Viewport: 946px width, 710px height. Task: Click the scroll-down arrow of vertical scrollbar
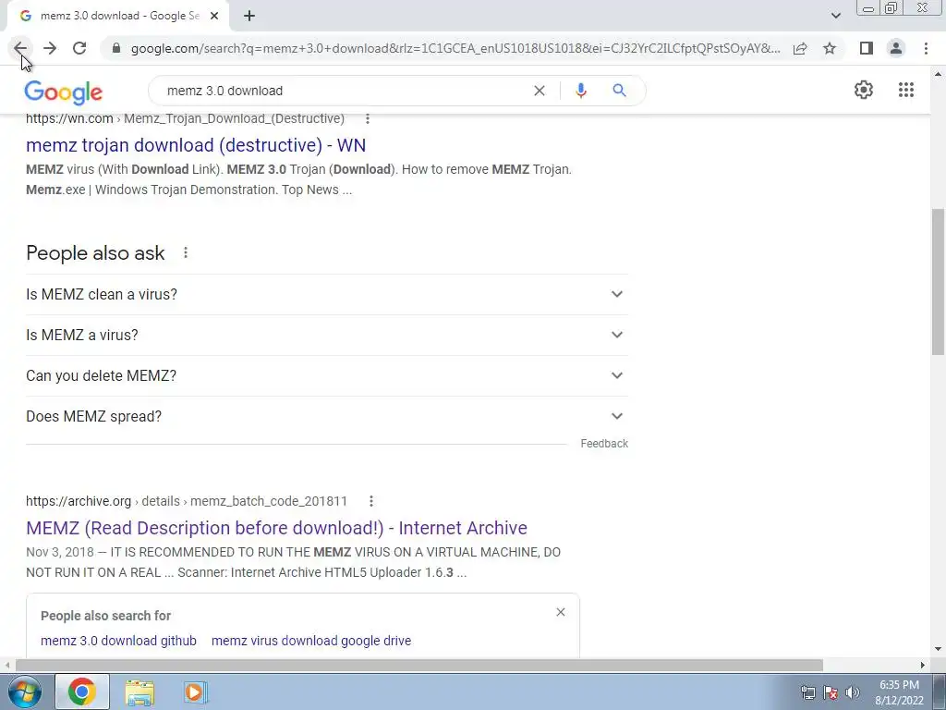pos(938,650)
